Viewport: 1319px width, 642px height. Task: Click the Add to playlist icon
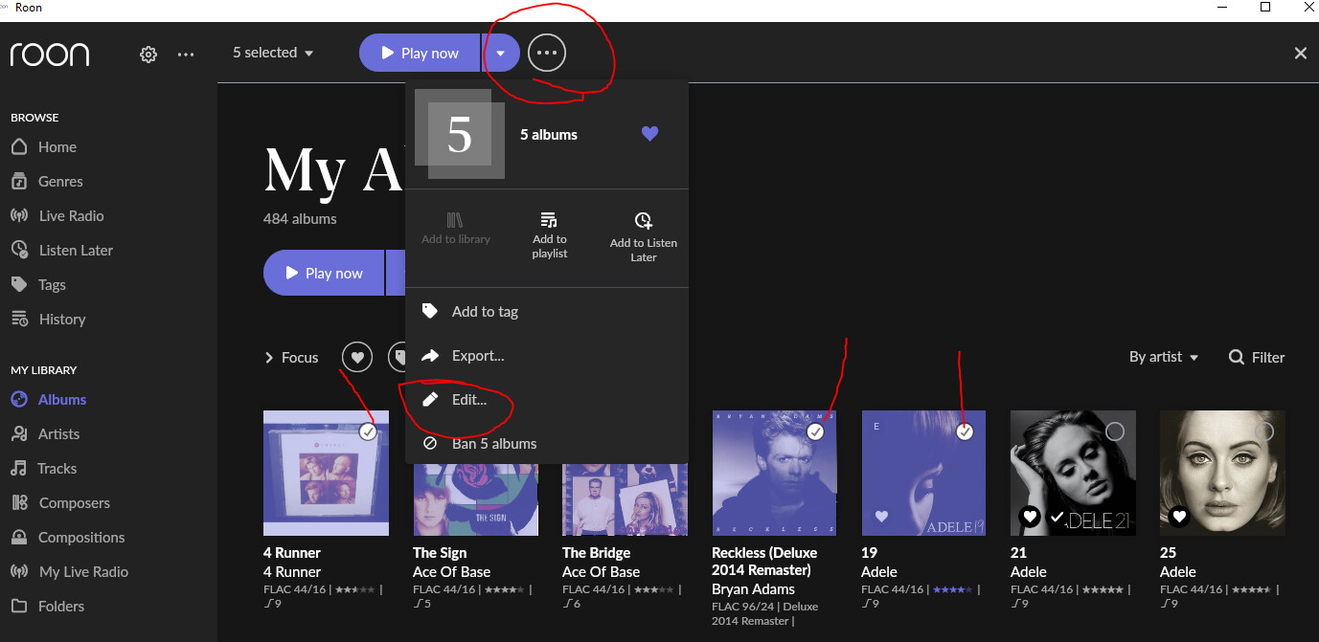[x=549, y=220]
